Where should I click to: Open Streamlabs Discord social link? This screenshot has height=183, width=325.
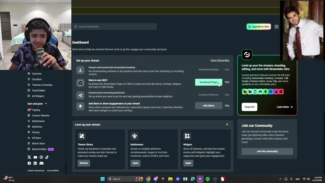point(41,163)
